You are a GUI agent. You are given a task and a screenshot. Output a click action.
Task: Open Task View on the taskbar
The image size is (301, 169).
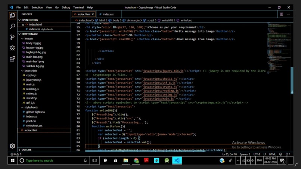coord(94,160)
